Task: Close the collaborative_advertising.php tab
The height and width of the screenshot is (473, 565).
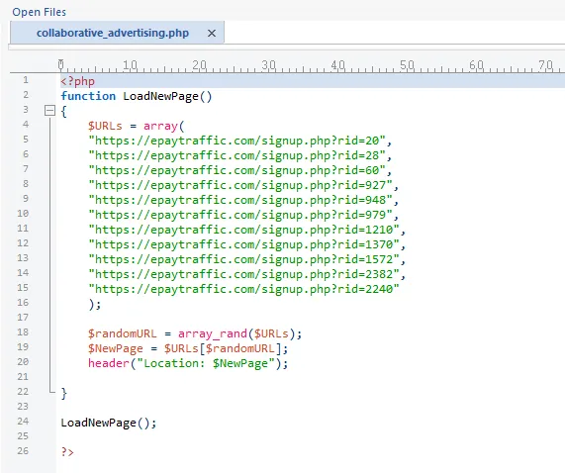Action: (x=212, y=33)
